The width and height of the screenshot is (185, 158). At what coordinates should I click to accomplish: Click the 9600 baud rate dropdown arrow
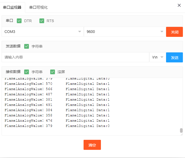[162, 32]
